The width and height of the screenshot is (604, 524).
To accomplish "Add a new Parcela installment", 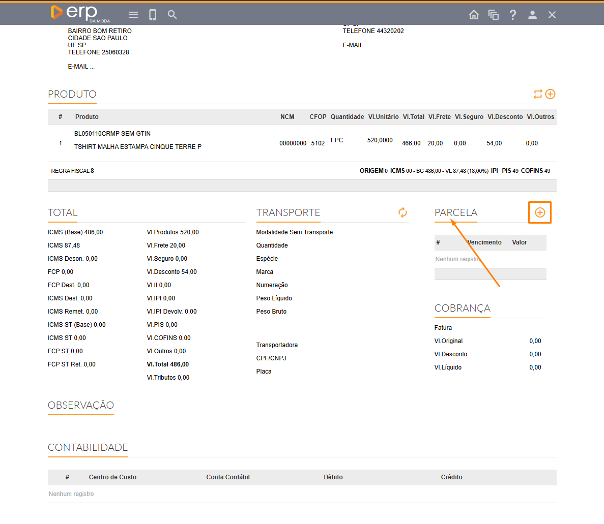I will tap(540, 212).
